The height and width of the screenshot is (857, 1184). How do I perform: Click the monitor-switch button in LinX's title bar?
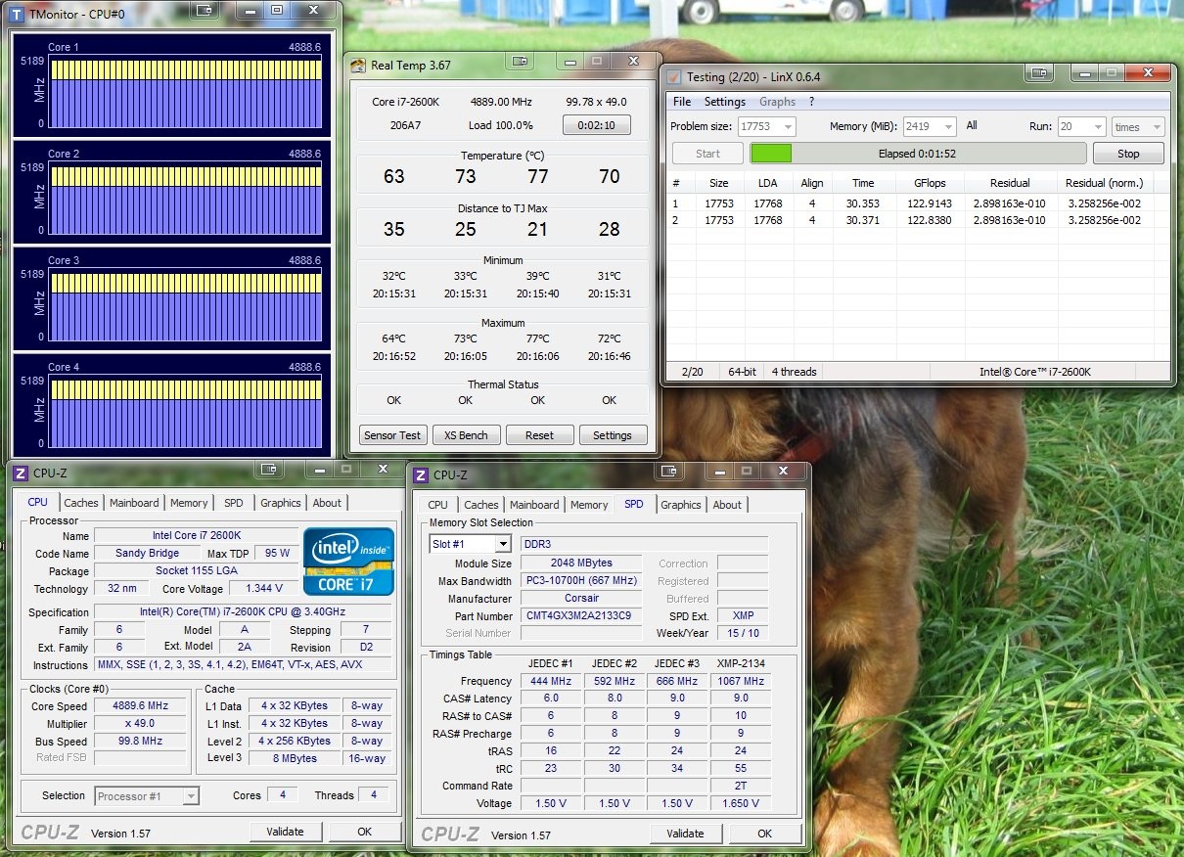click(x=1038, y=73)
